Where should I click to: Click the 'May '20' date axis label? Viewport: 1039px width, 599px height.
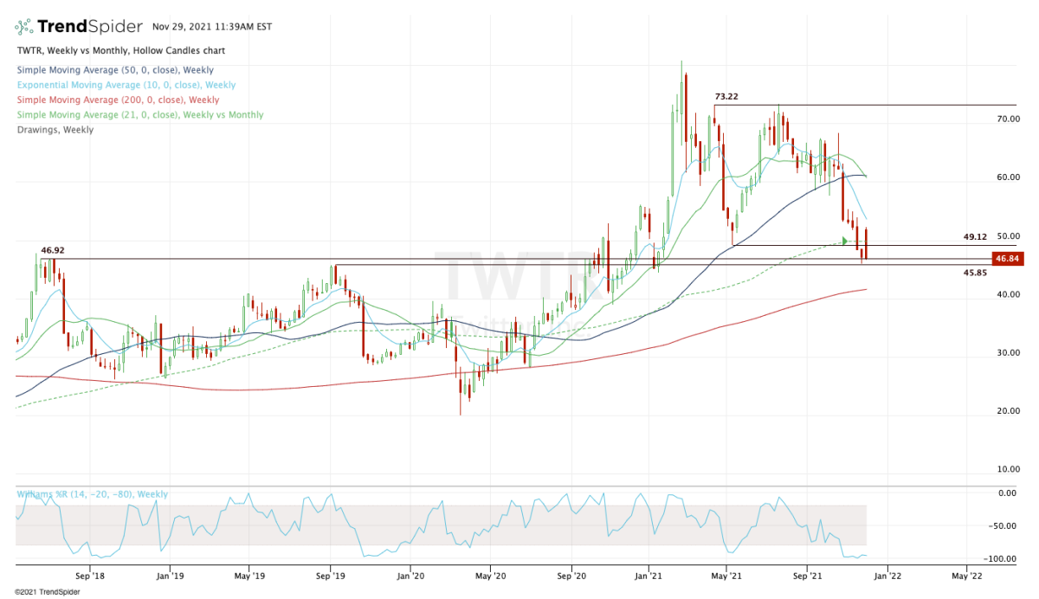tap(490, 575)
